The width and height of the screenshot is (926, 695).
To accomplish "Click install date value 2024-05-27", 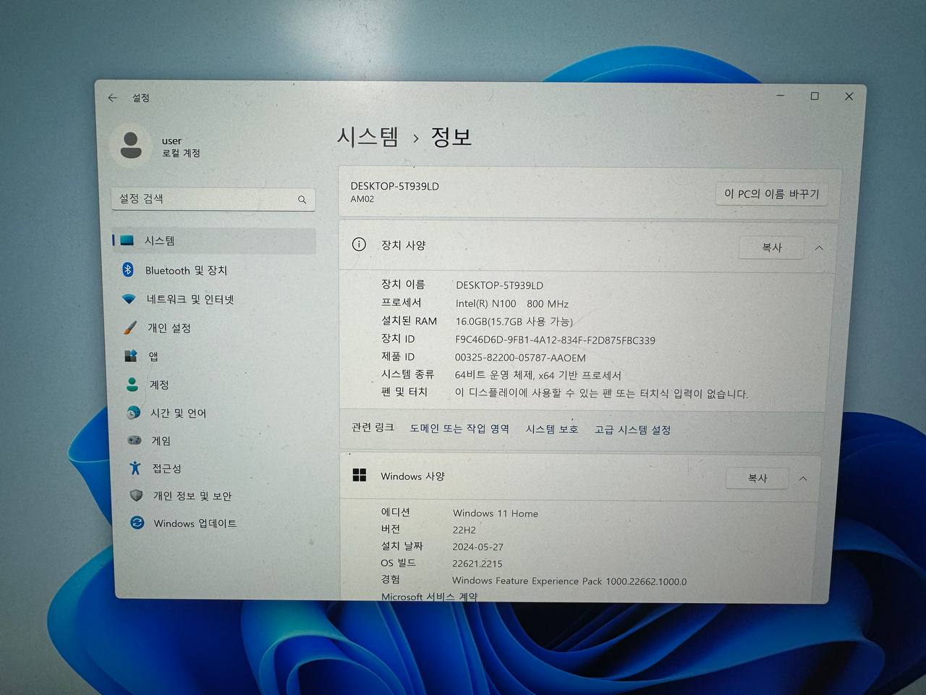I will [478, 547].
